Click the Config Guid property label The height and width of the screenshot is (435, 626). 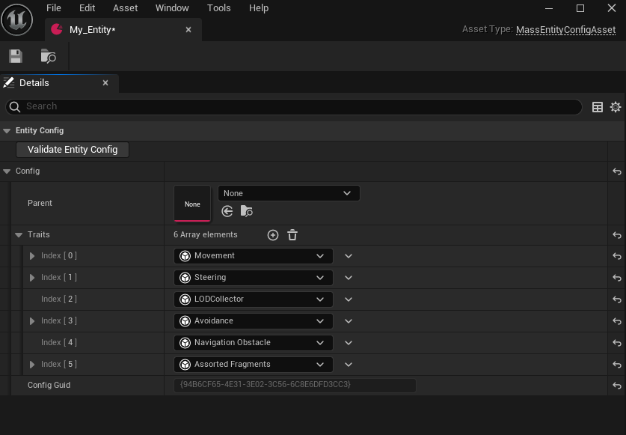point(49,385)
